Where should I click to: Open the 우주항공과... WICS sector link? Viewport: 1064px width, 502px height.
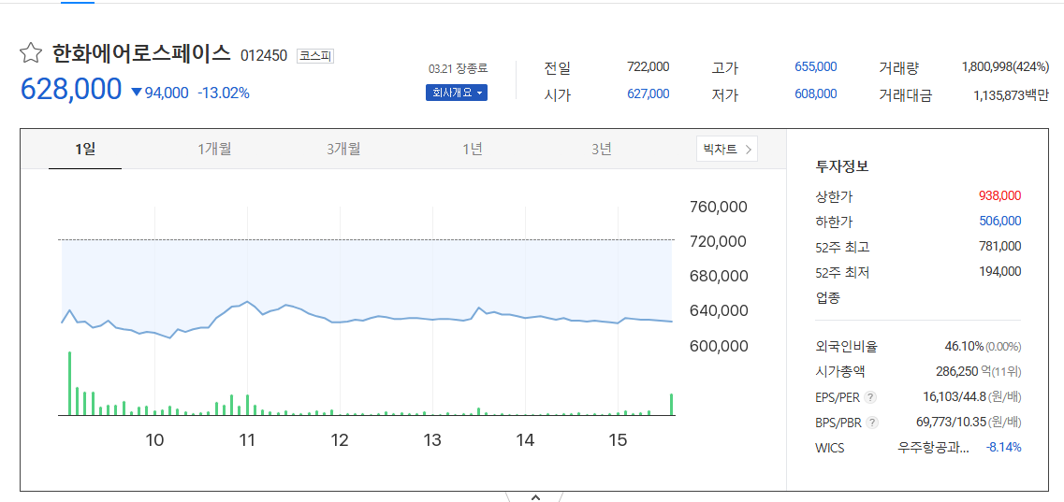933,448
